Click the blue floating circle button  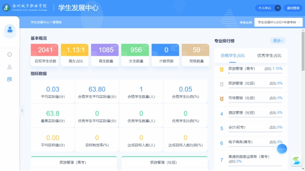pyautogui.click(x=282, y=149)
